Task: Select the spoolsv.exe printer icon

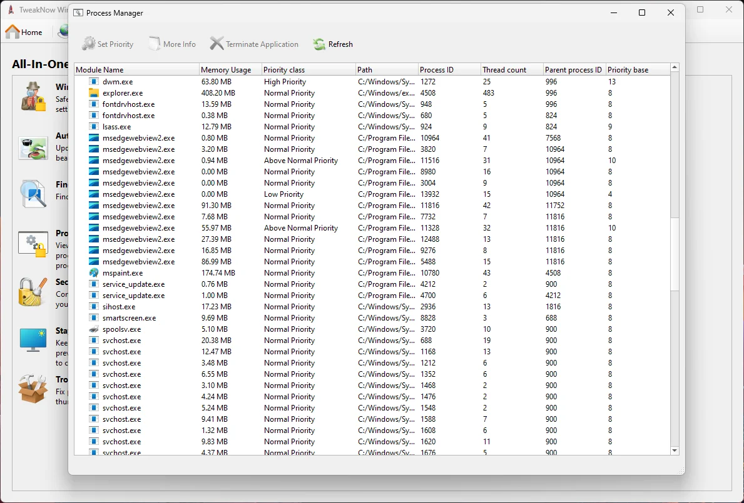Action: click(x=94, y=329)
